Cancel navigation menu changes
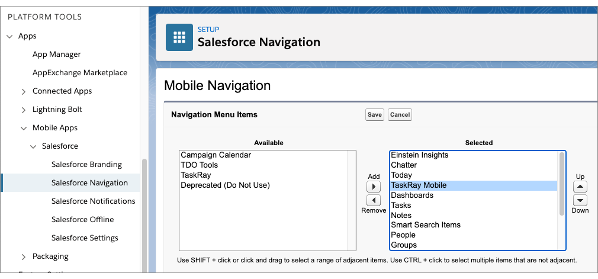Viewport: 598px width, 279px height. click(400, 114)
